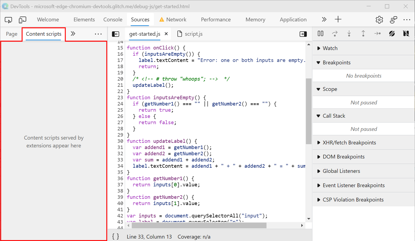Click editor scroll up arrow

tap(309, 44)
